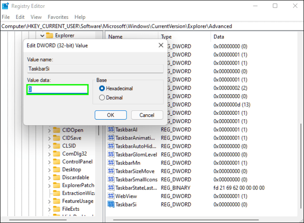
Task: Open the Favorites menu
Action: pos(58,17)
